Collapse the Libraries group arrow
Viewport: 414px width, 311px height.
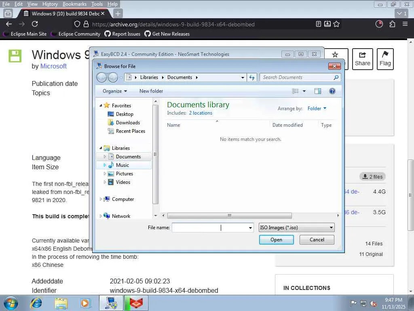point(101,148)
